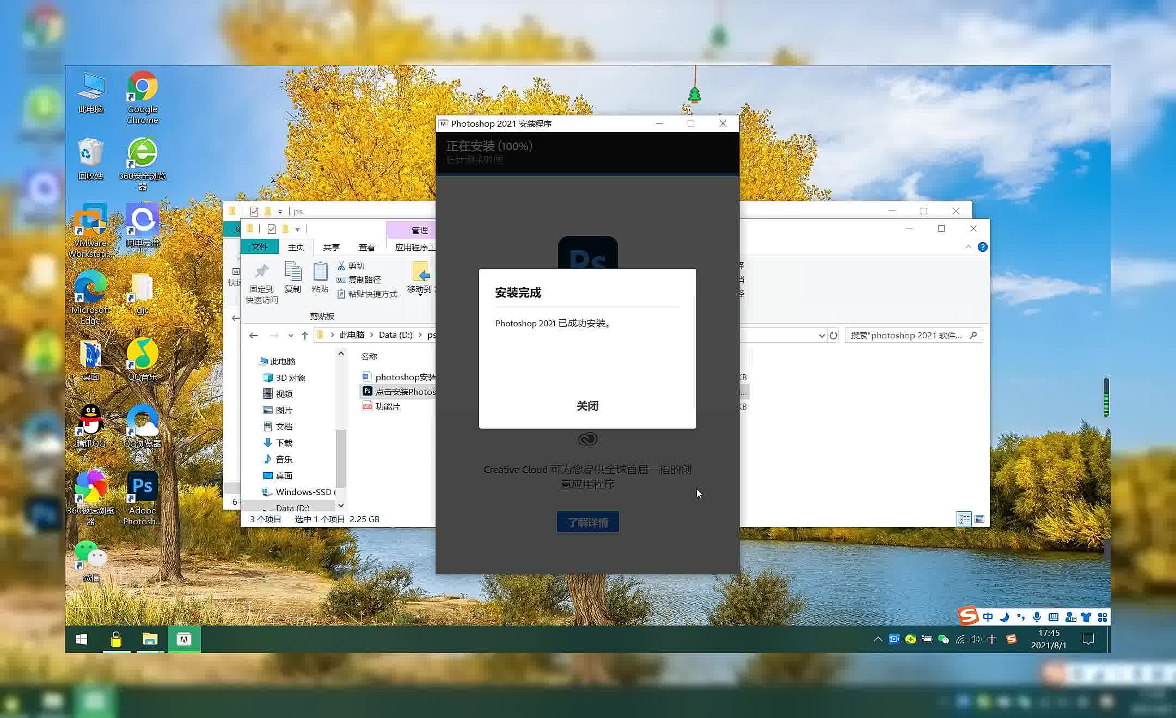The image size is (1176, 718).
Task: Switch to large icons view toggle
Action: click(x=979, y=519)
